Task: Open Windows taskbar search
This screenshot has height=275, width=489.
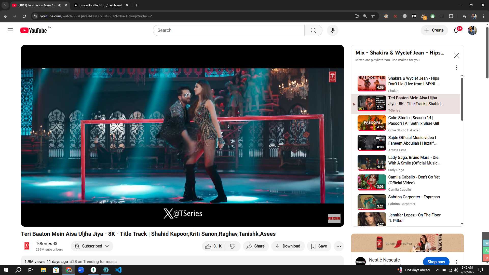Action: point(18,270)
